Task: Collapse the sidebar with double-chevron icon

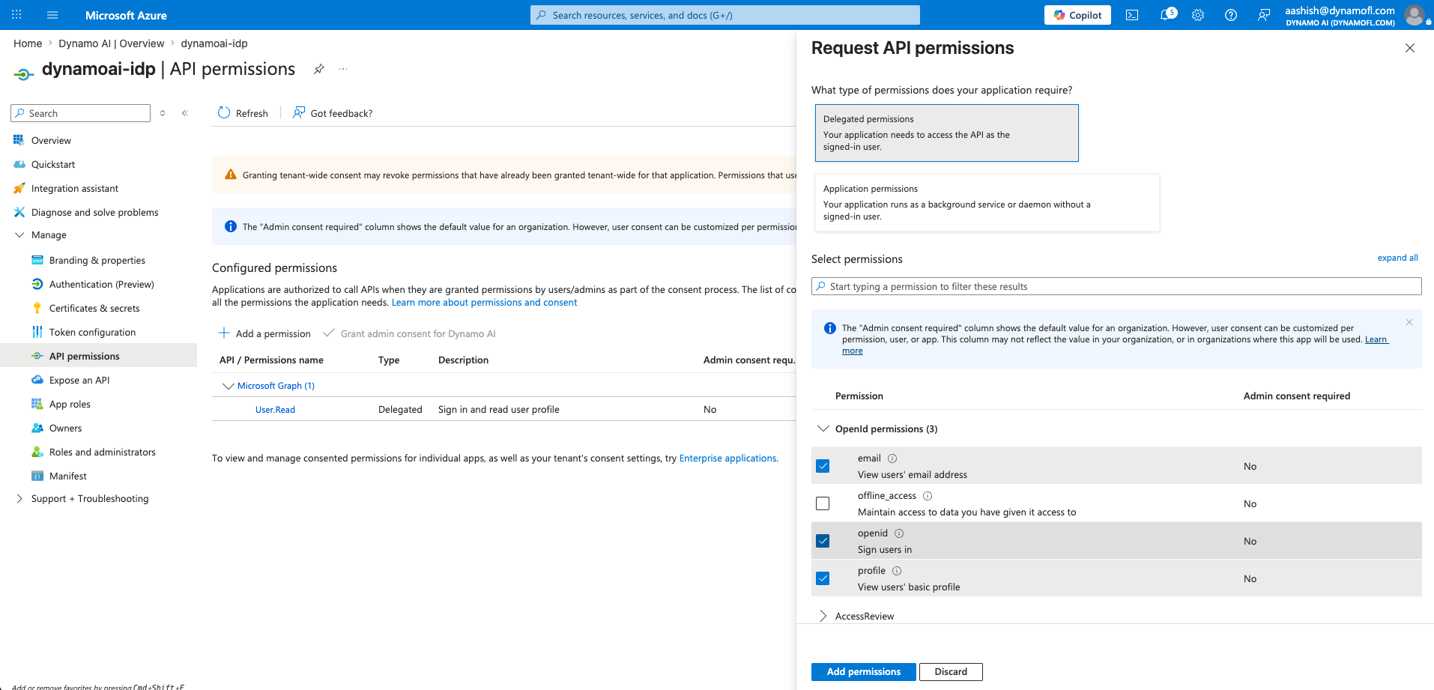Action: click(185, 113)
